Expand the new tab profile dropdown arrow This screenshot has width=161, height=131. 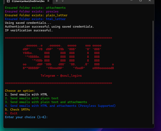tap(63, 1)
